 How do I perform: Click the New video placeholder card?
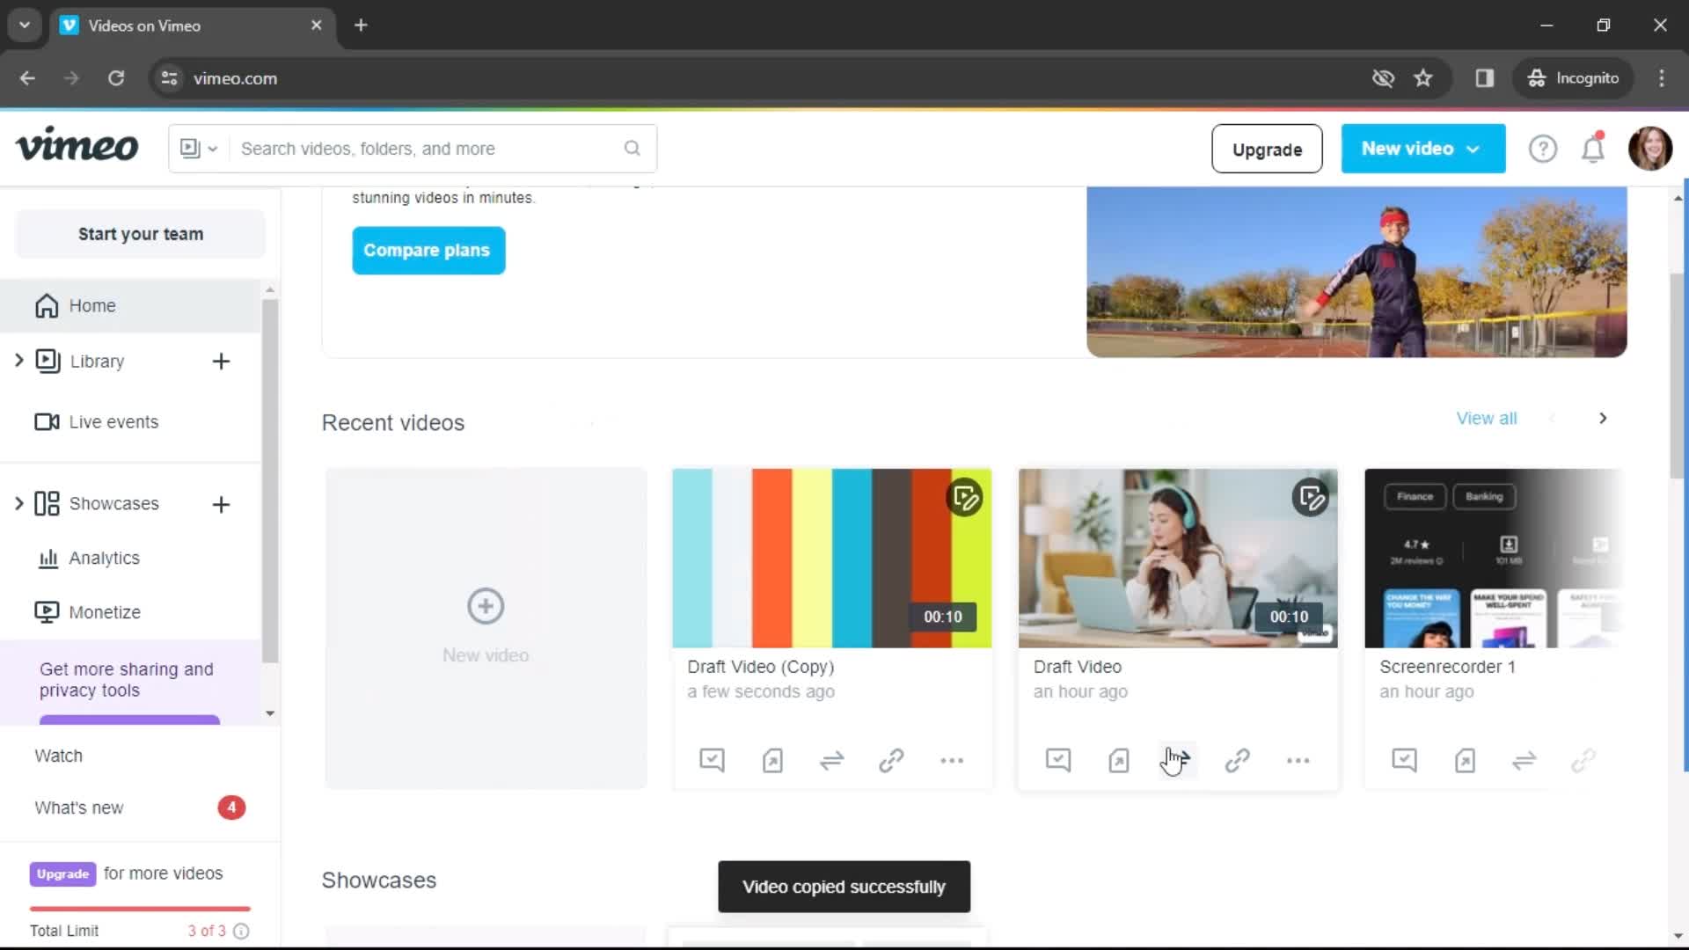pyautogui.click(x=486, y=628)
